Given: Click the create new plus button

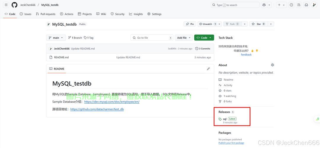Looking at the screenshot, I should [x=281, y=5].
